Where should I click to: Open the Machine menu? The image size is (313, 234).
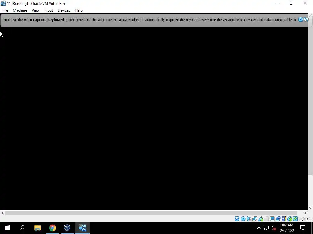[20, 10]
